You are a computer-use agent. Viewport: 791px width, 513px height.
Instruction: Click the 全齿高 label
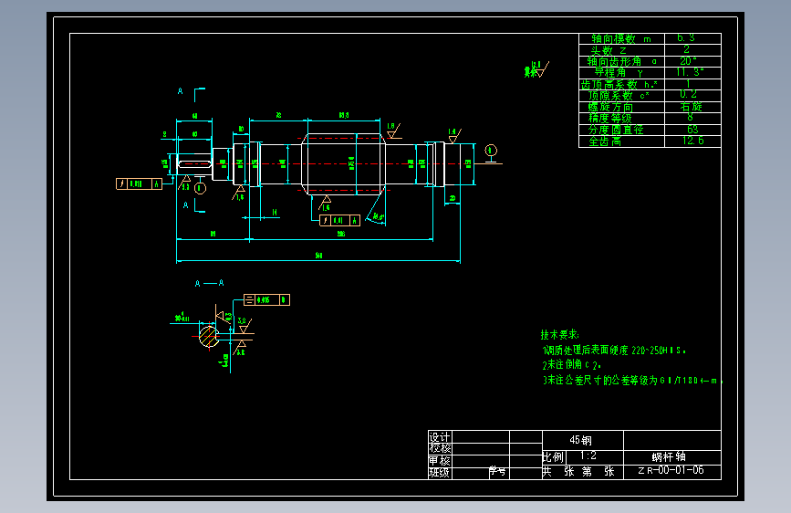(605, 141)
